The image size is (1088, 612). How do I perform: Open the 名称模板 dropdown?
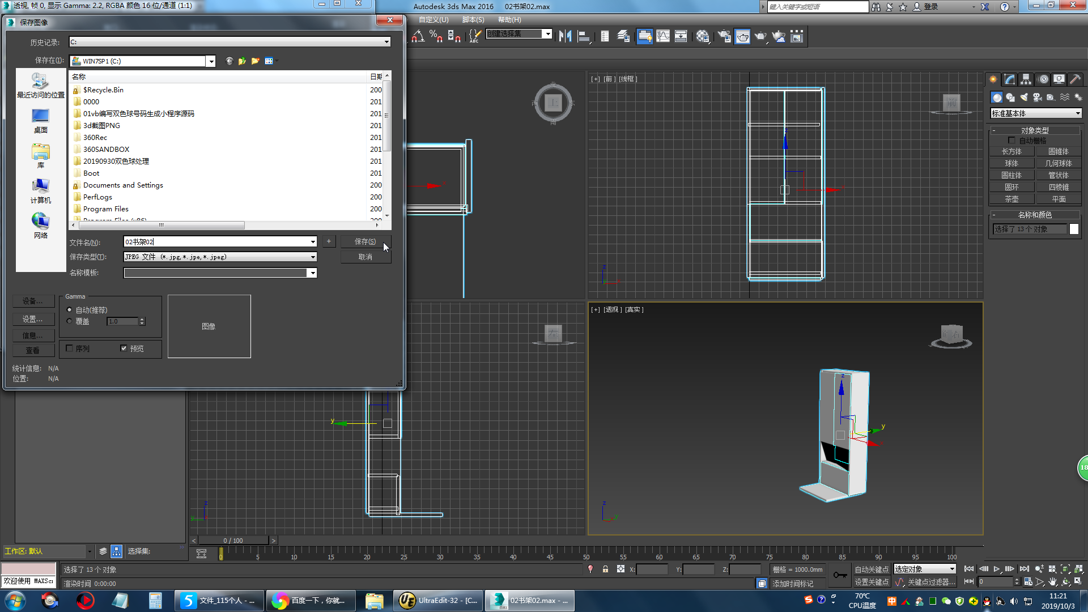tap(312, 273)
